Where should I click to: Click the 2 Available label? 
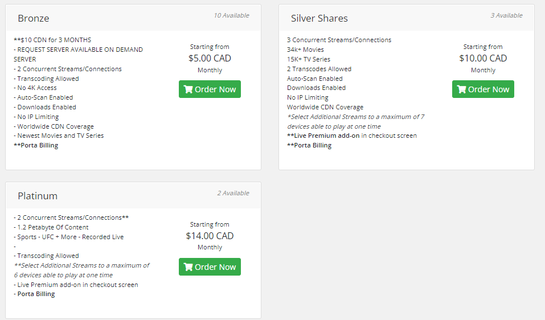(233, 193)
